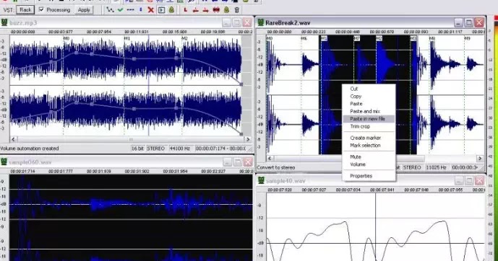The image size is (498, 261).
Task: Click the automation curve tool icon
Action: click(110, 10)
